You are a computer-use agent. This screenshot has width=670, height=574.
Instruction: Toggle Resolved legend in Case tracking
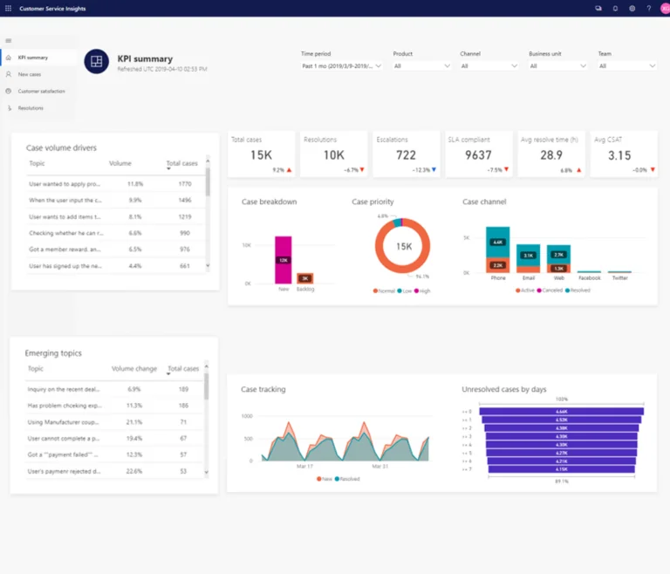[x=347, y=479]
